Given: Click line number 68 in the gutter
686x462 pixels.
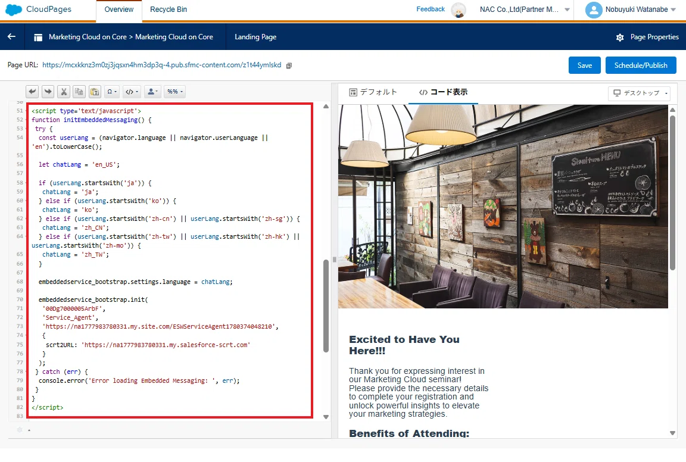Looking at the screenshot, I should (20, 282).
